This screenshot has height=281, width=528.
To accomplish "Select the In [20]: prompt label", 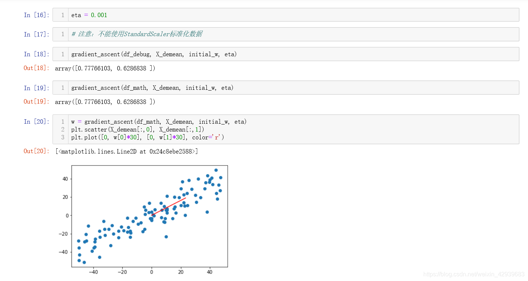I will point(37,121).
